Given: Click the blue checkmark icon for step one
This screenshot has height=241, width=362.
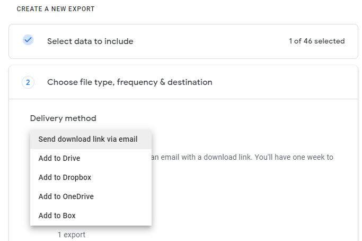Looking at the screenshot, I should [x=28, y=40].
